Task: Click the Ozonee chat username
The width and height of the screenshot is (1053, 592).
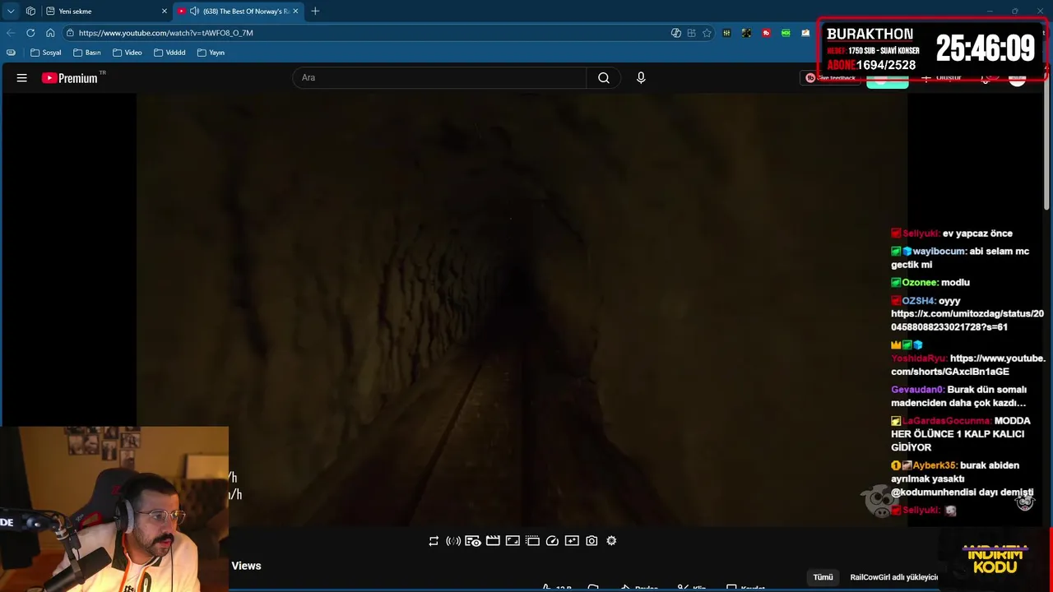Action: (x=920, y=283)
